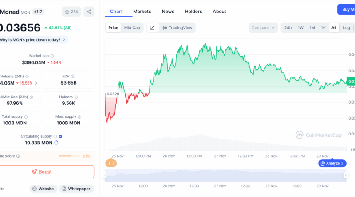Open the Holders tab
Screen dimensions: 355x197
click(193, 12)
